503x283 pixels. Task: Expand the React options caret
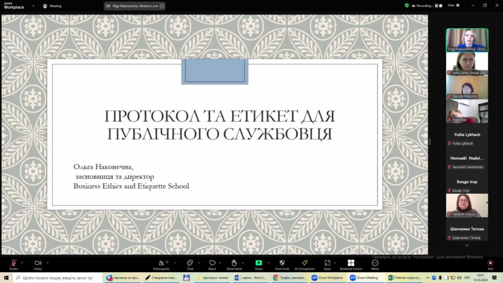(x=220, y=263)
